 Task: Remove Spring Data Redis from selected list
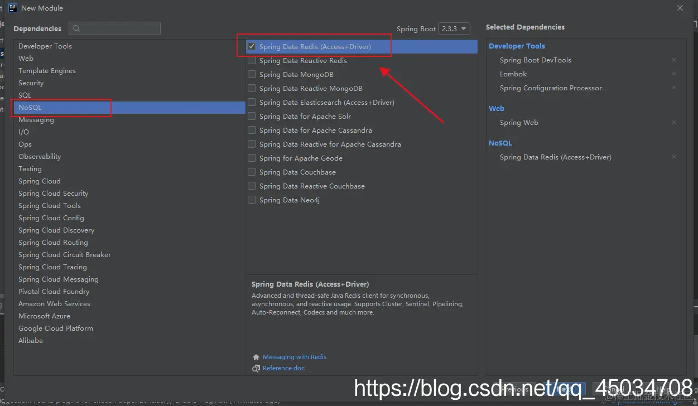point(674,157)
